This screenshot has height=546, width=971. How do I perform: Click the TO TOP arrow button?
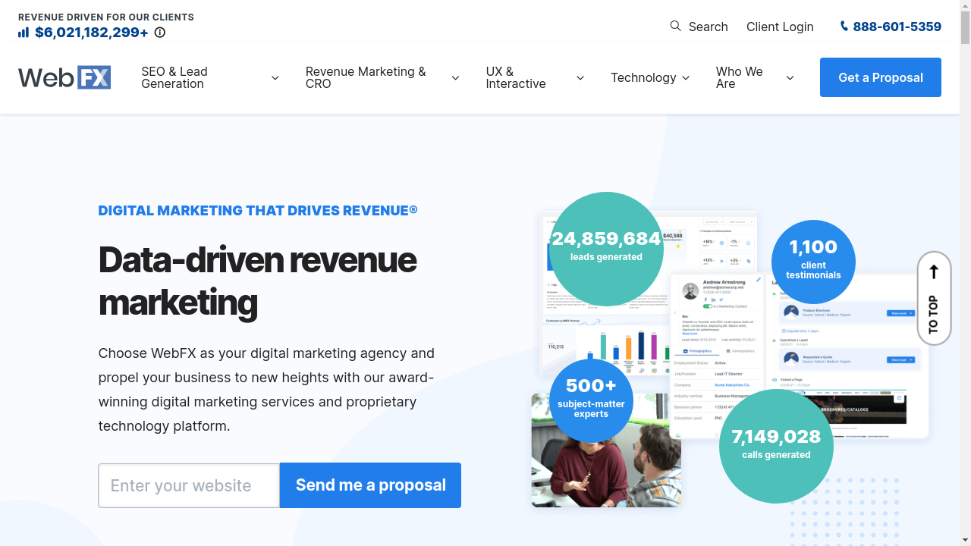(x=934, y=299)
